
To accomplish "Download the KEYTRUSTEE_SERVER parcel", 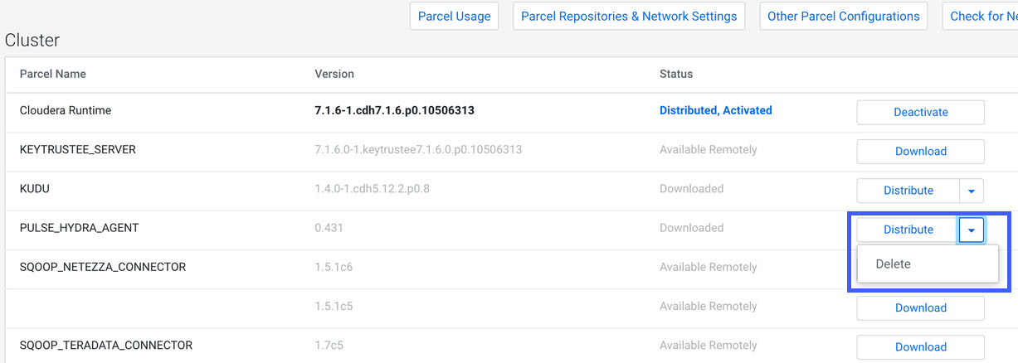I will 920,151.
